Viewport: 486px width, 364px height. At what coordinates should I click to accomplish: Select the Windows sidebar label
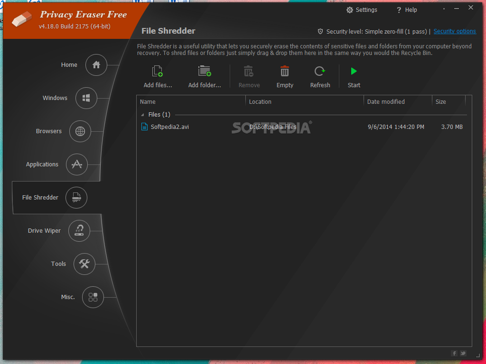click(55, 98)
